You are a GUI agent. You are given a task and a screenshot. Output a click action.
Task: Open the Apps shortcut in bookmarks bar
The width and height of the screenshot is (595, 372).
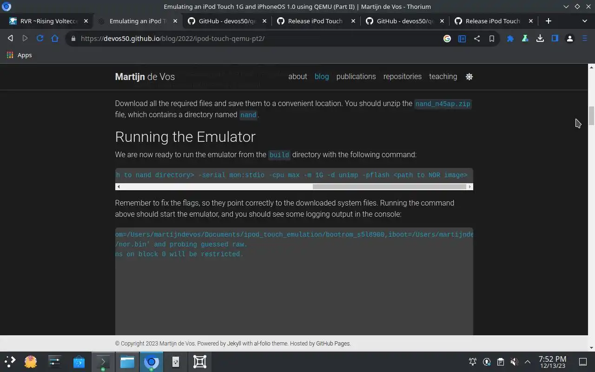20,55
